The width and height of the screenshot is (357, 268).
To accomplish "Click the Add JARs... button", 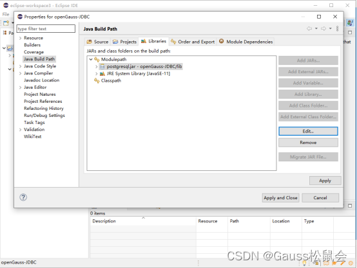I will click(308, 60).
